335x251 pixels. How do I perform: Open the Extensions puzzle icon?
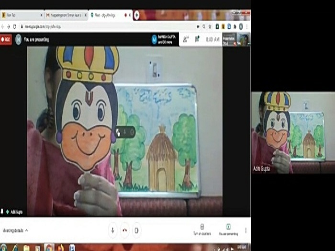[235, 26]
